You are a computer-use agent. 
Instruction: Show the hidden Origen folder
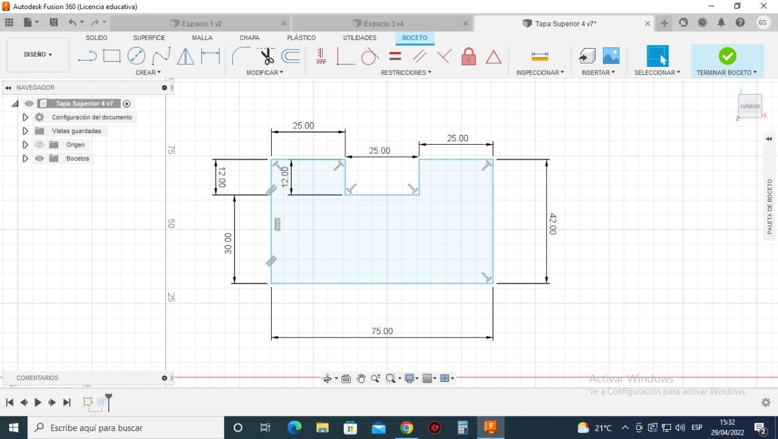point(40,145)
